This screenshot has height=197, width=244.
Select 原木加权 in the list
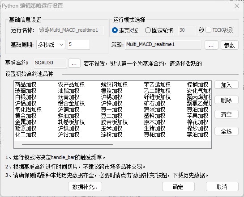154,122
